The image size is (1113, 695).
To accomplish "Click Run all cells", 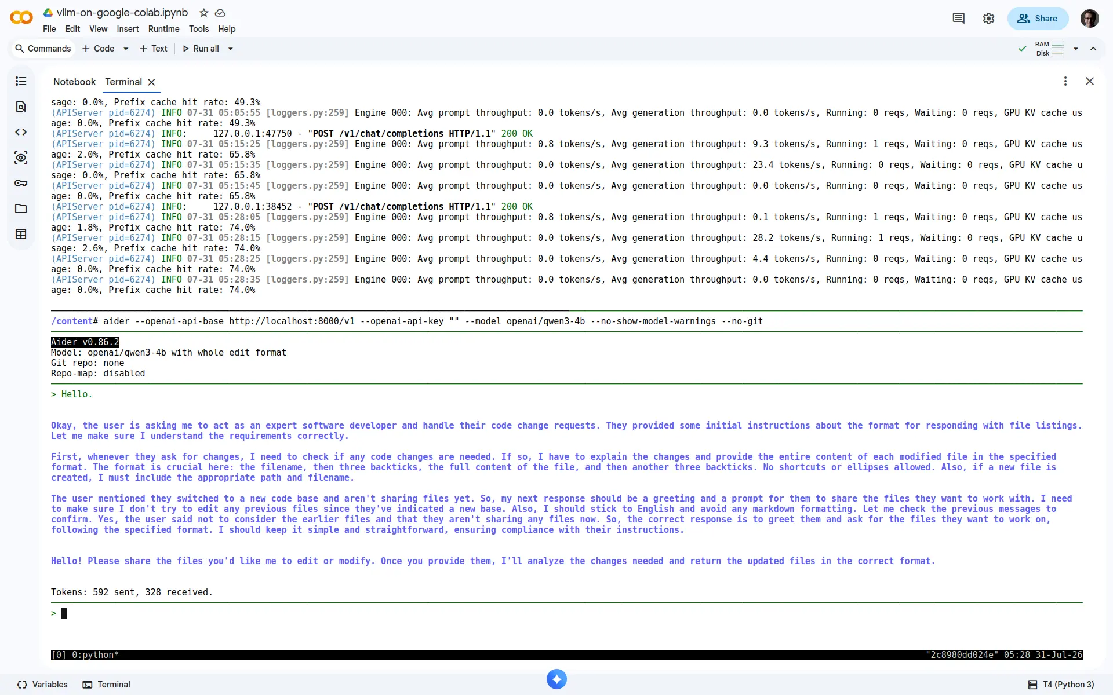I will pos(201,49).
